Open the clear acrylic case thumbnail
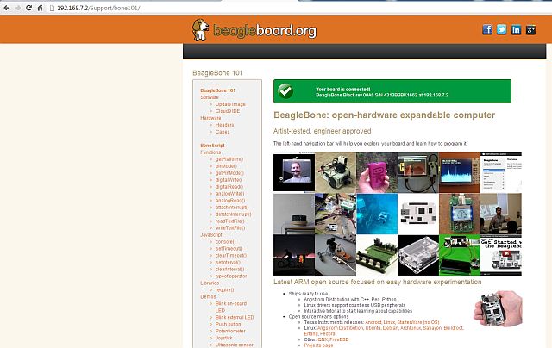This screenshot has height=348, width=552. coord(418,255)
